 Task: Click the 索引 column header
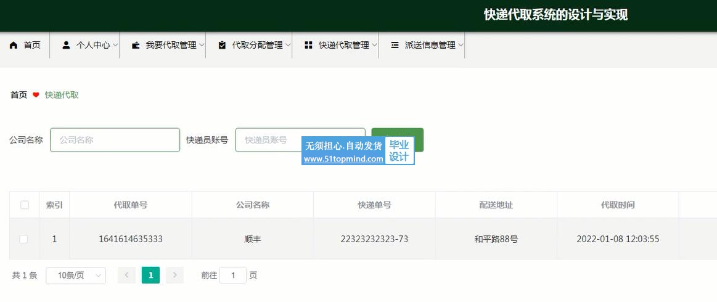click(54, 205)
